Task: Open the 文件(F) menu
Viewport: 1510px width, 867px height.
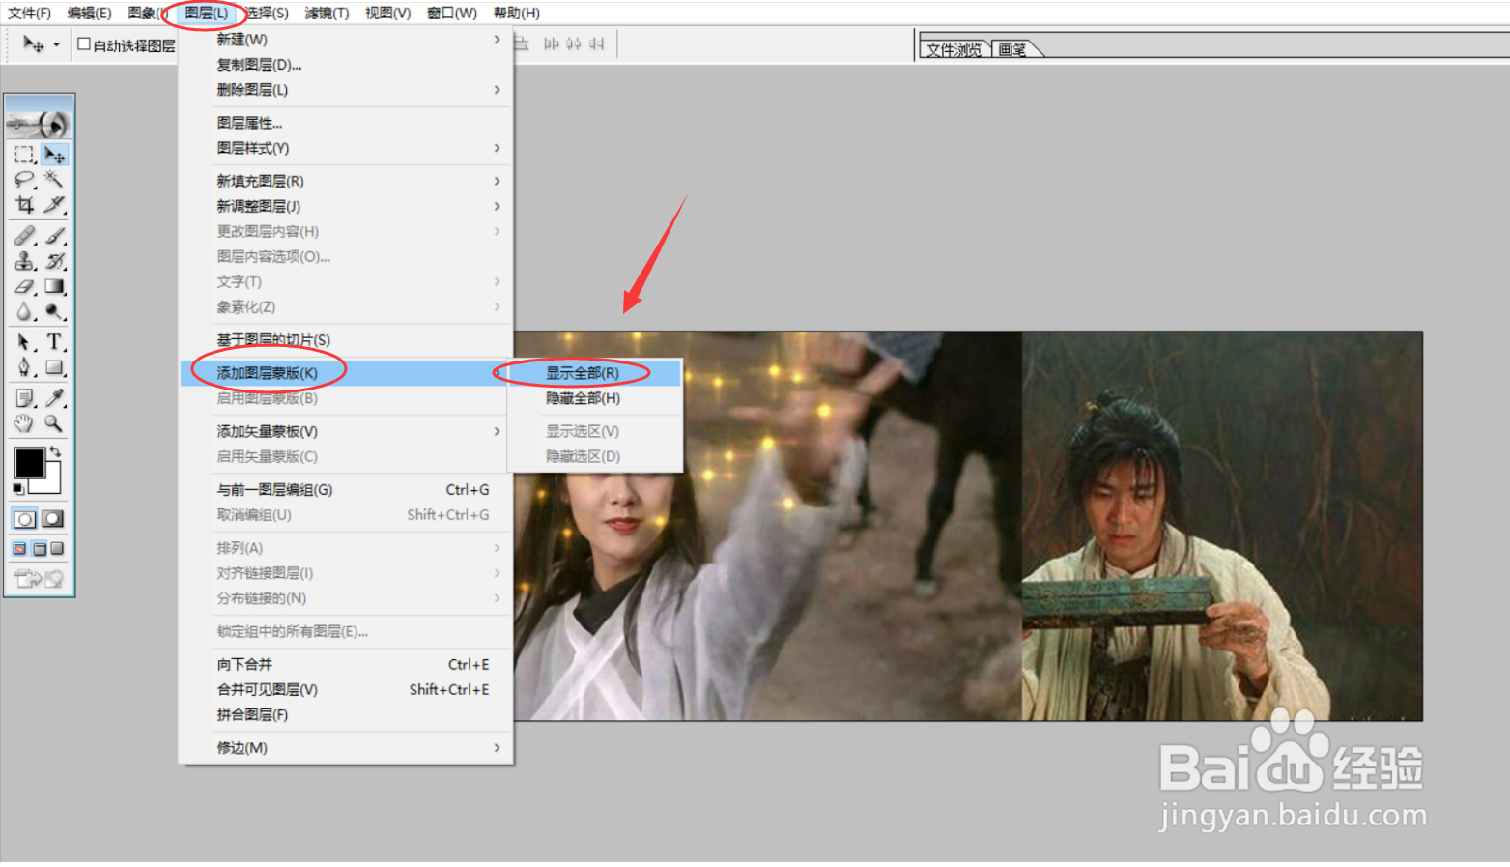Action: [29, 13]
